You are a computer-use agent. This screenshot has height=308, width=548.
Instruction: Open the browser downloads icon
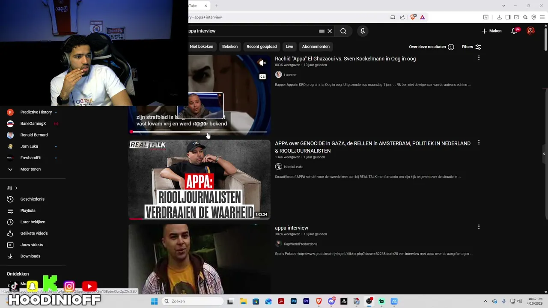tap(499, 17)
